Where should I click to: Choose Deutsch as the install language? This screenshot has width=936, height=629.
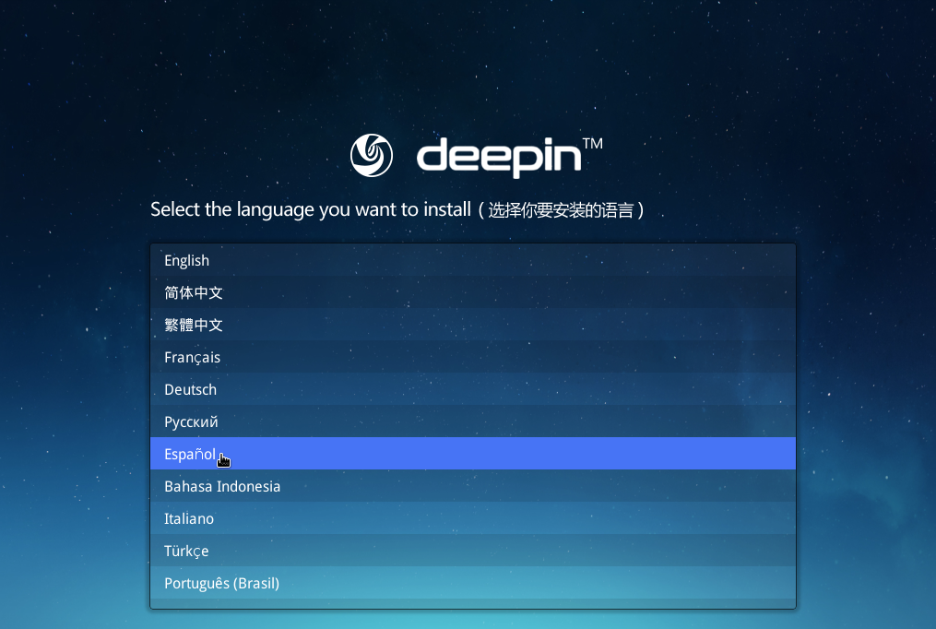click(x=473, y=389)
